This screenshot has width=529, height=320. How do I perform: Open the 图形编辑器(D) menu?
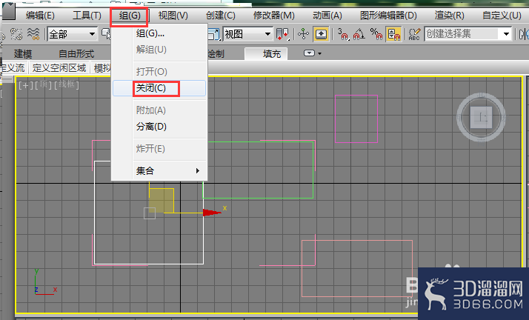point(388,16)
